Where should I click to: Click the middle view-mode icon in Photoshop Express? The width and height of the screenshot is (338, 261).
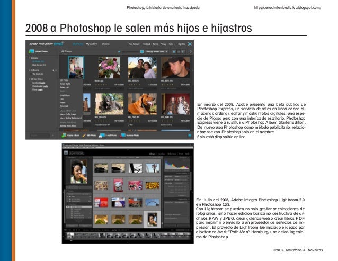point(179,52)
